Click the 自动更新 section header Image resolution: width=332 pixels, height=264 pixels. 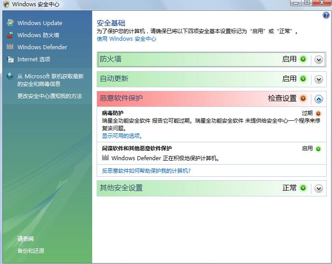[x=211, y=79]
